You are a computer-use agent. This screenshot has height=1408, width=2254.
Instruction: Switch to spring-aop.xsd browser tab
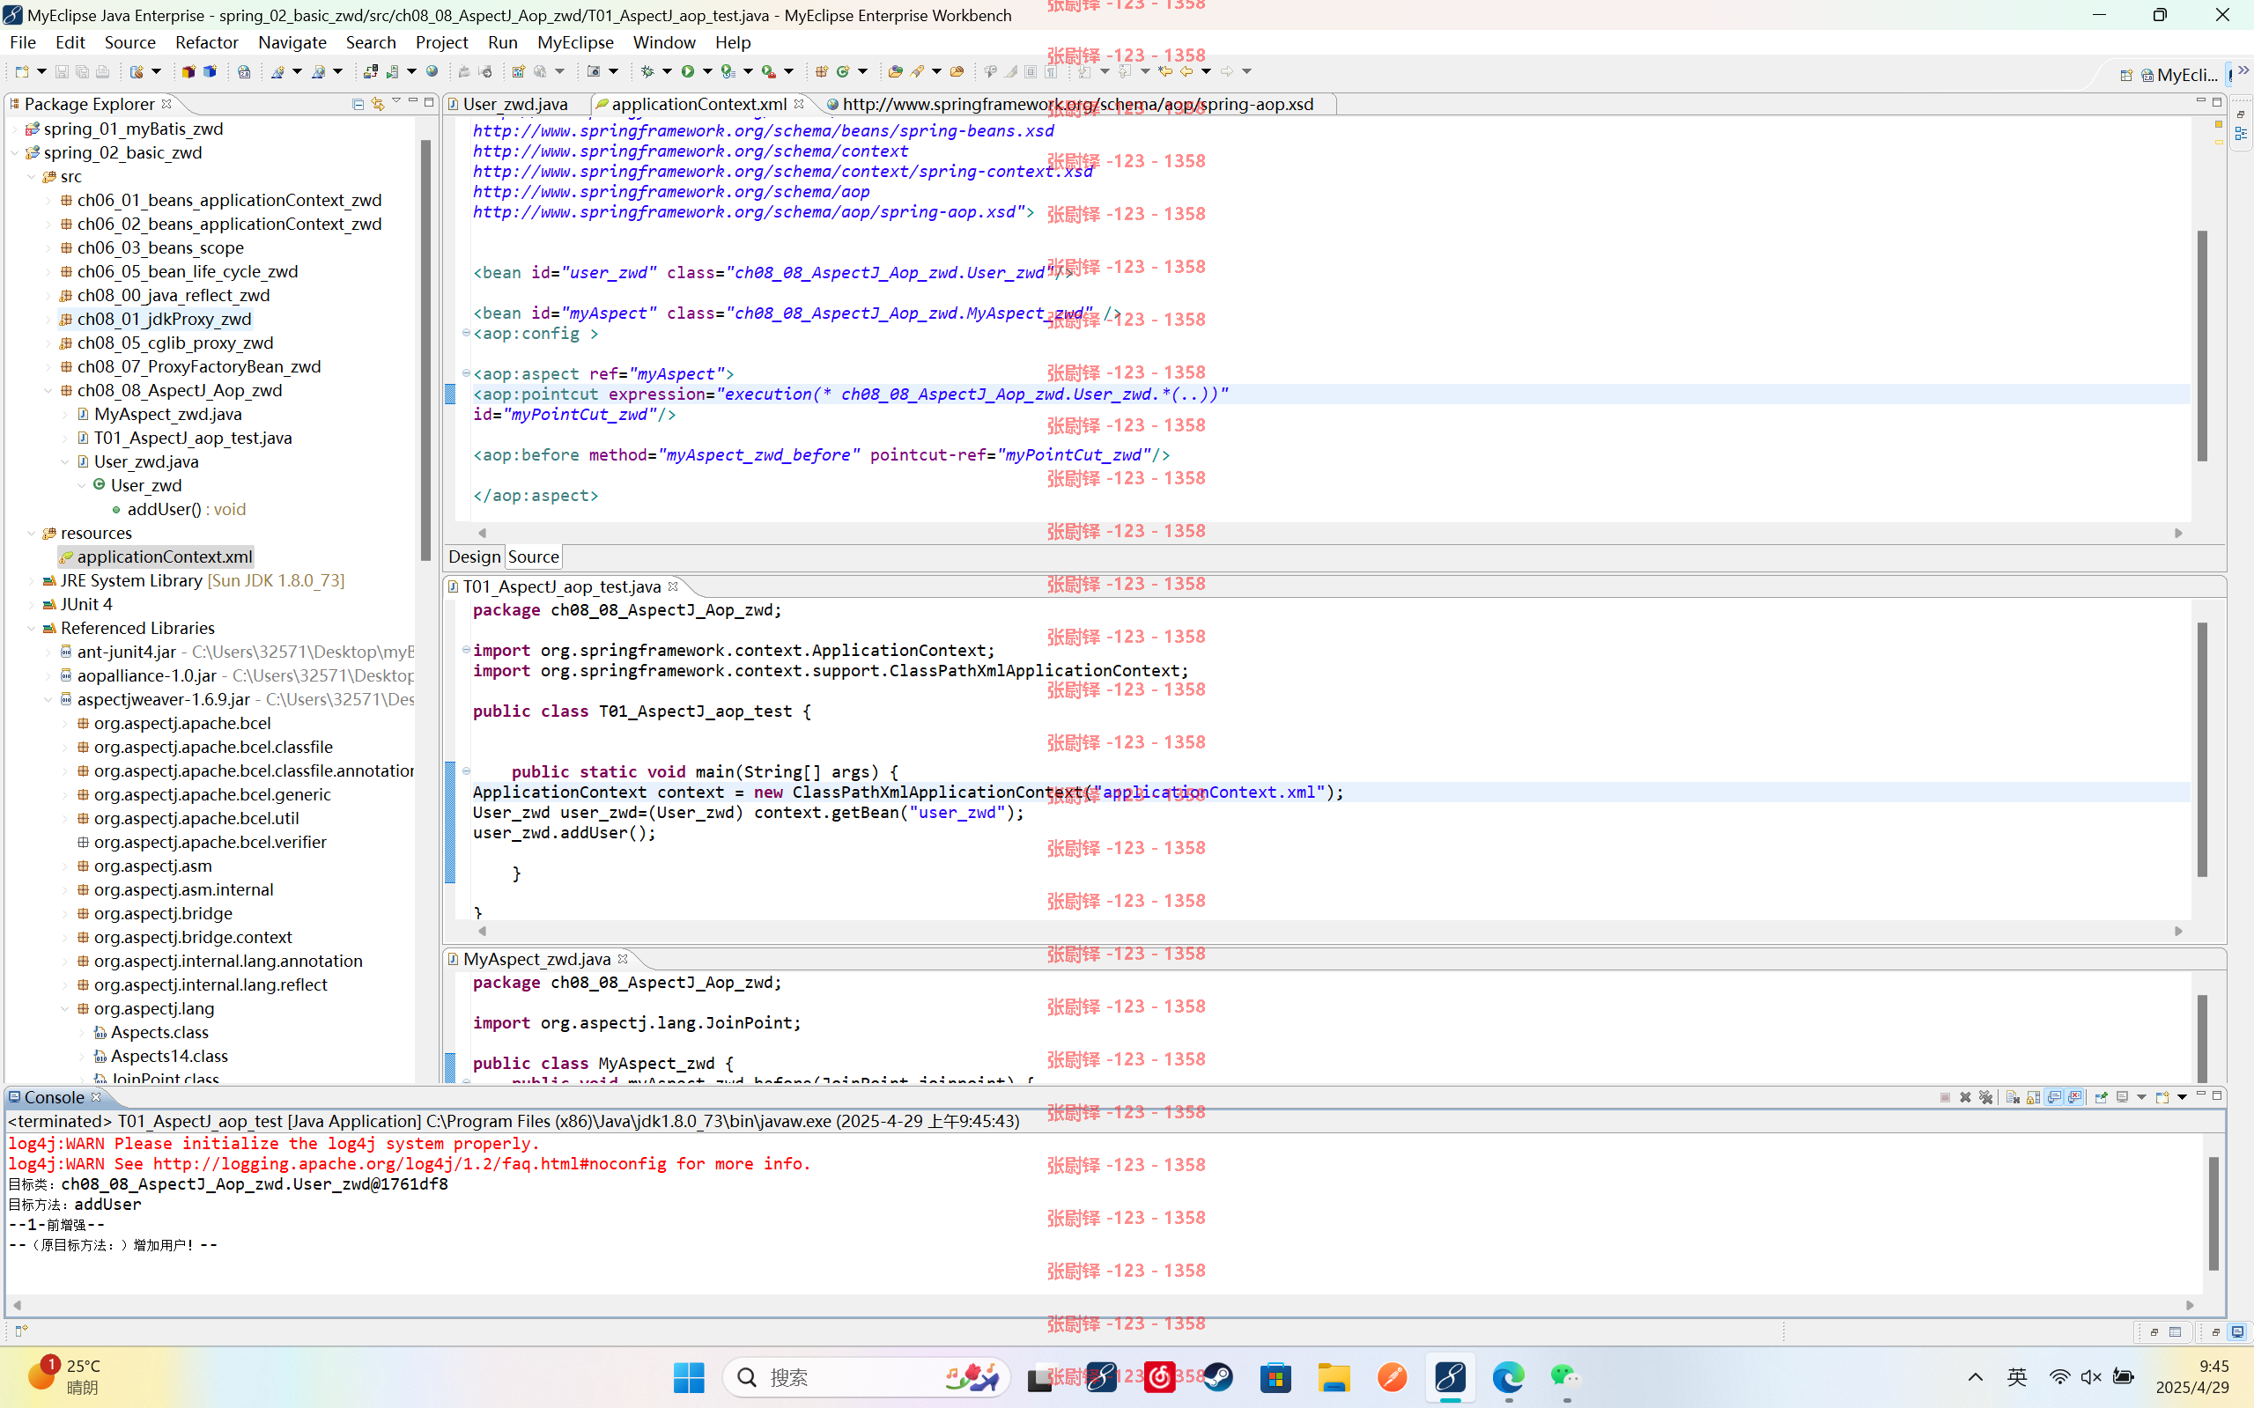point(1077,104)
